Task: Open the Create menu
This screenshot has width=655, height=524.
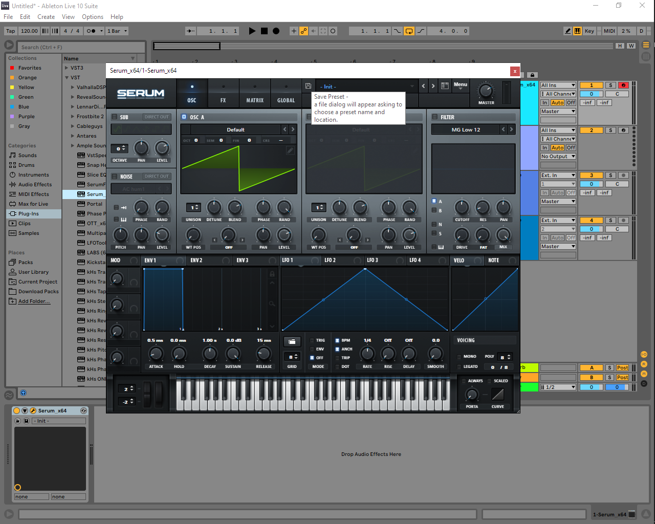Action: point(46,17)
